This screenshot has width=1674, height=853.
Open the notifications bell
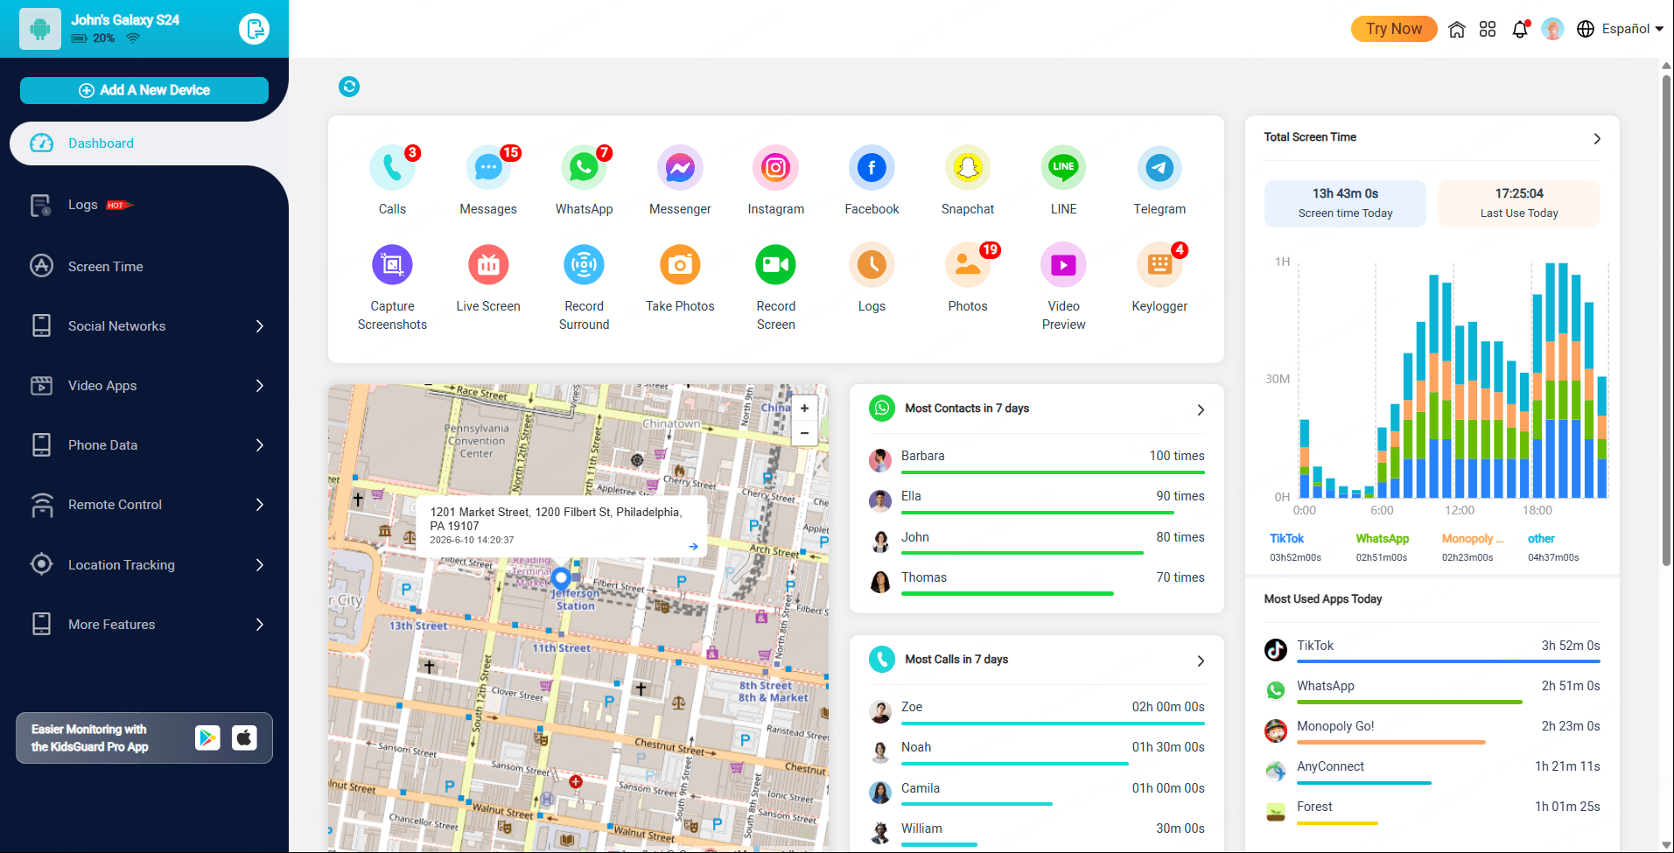coord(1520,30)
